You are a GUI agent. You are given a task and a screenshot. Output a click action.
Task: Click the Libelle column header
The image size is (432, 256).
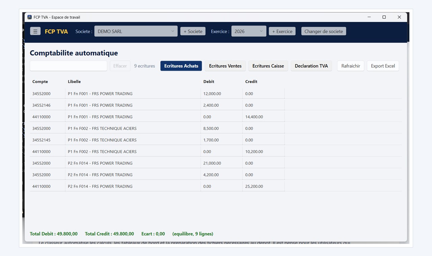pos(74,82)
